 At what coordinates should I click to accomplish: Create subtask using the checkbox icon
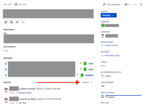(11, 22)
